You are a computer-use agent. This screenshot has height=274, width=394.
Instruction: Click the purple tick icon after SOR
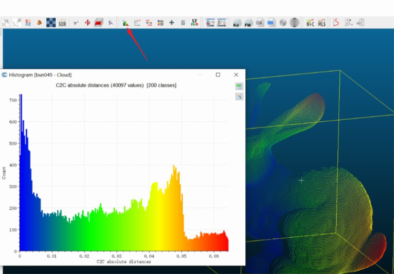point(76,23)
